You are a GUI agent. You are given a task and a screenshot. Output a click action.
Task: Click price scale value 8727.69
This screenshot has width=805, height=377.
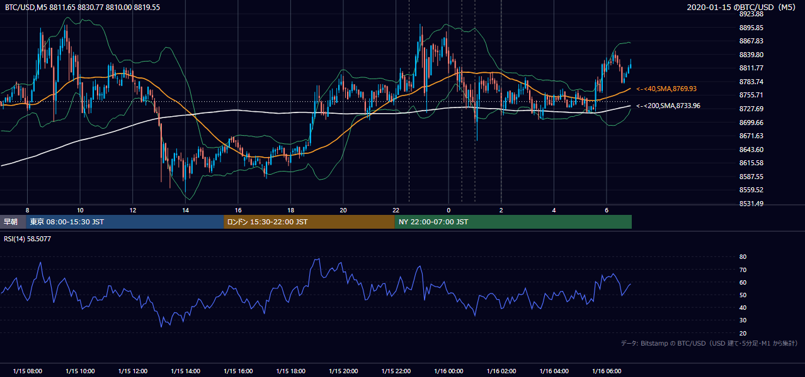point(751,109)
